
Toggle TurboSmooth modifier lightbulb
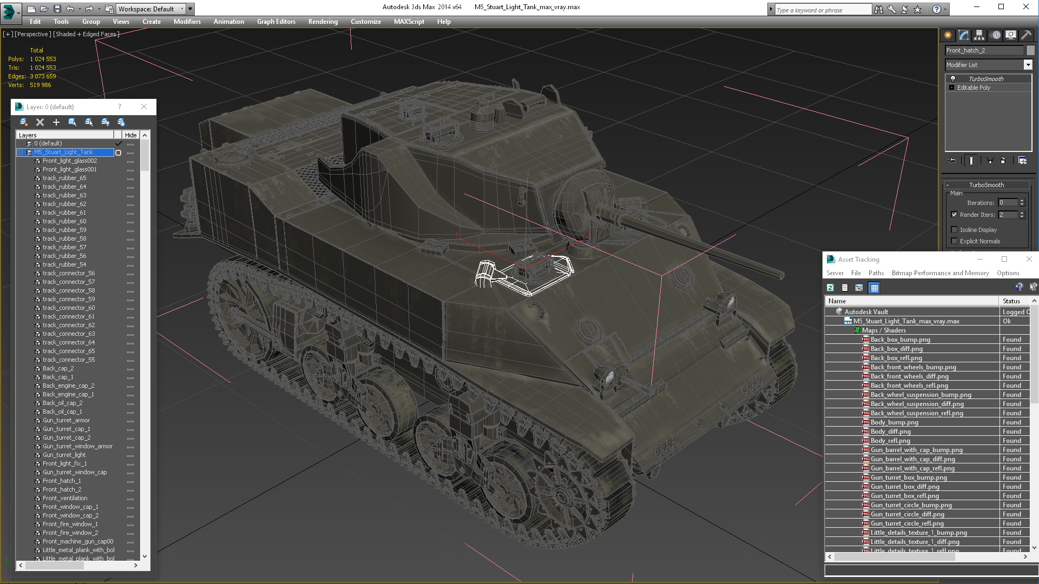[x=953, y=79]
